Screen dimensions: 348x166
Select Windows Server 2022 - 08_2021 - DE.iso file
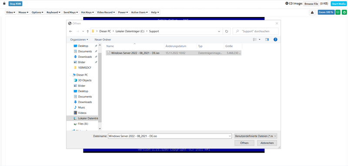[x=174, y=53]
